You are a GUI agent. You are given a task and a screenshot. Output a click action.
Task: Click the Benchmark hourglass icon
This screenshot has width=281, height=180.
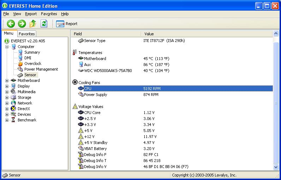coord(13,120)
